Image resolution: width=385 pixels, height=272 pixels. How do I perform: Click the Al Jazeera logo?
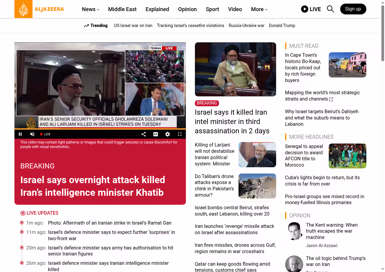click(39, 9)
